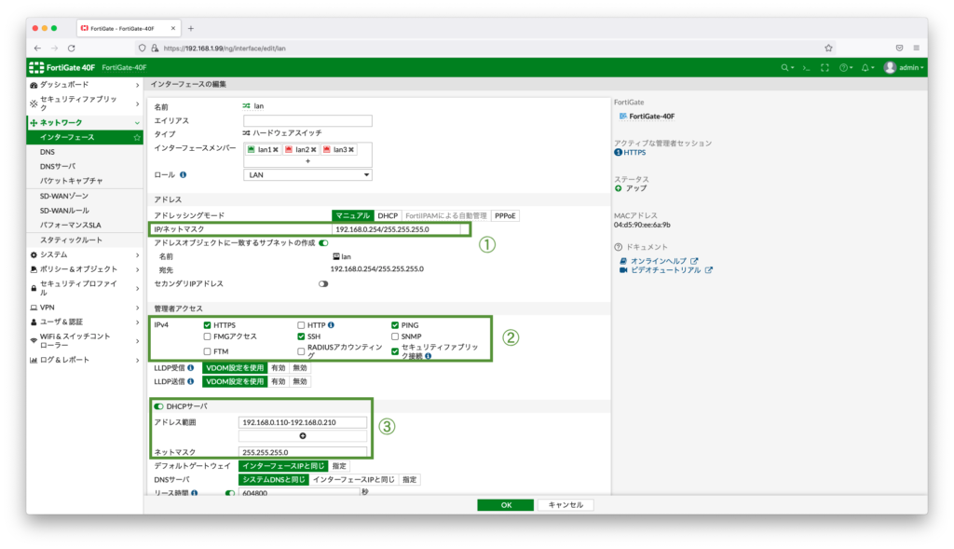Open the help question-mark menu
This screenshot has width=954, height=549.
[844, 67]
